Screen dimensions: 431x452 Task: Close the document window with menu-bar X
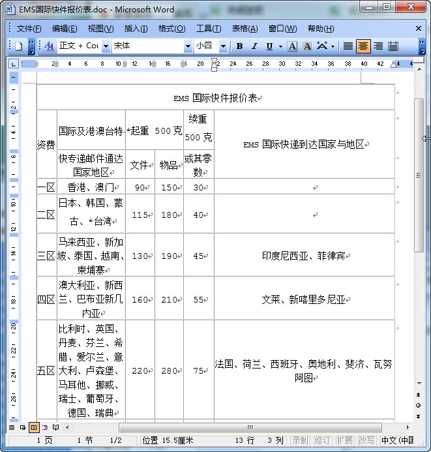tap(419, 28)
